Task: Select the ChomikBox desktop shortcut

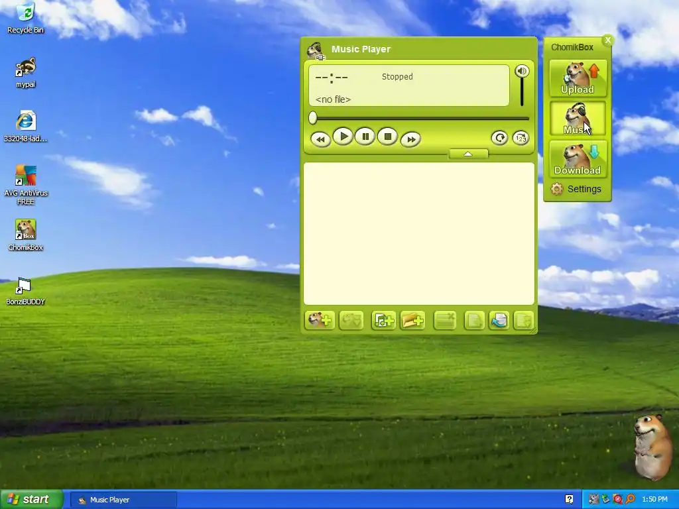Action: 26,235
